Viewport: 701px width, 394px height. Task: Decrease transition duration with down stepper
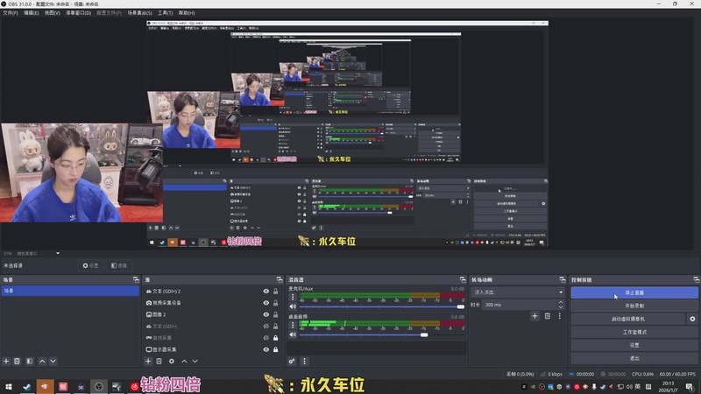click(561, 307)
